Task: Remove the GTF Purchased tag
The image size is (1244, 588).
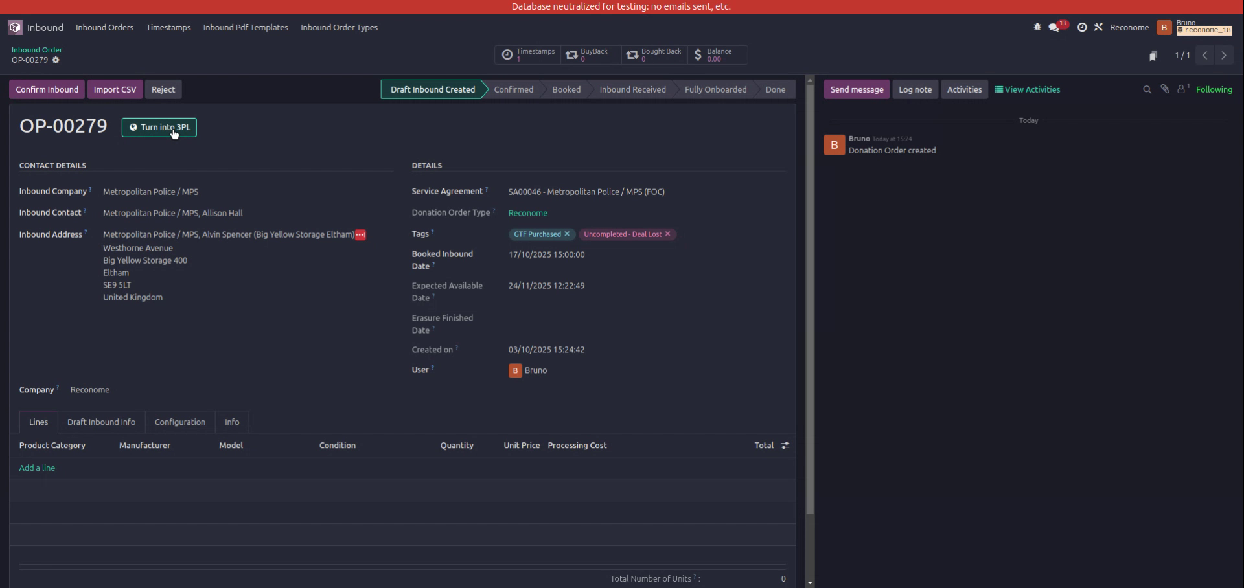Action: (x=567, y=234)
